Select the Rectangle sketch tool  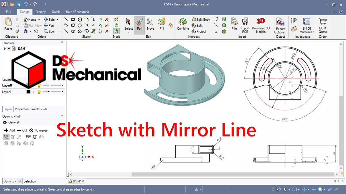[73, 20]
